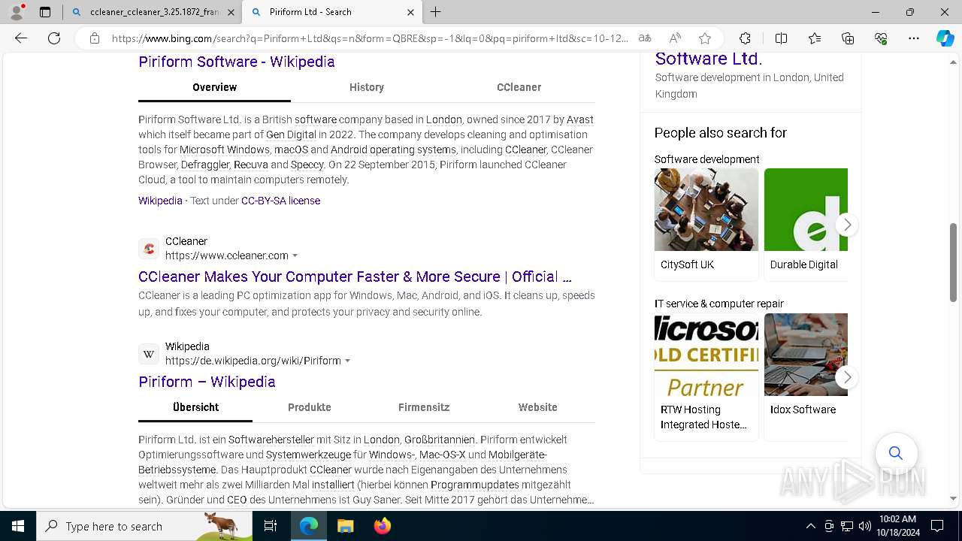Click the page vertical scrollbar thumb
Image resolution: width=962 pixels, height=541 pixels.
[x=954, y=263]
